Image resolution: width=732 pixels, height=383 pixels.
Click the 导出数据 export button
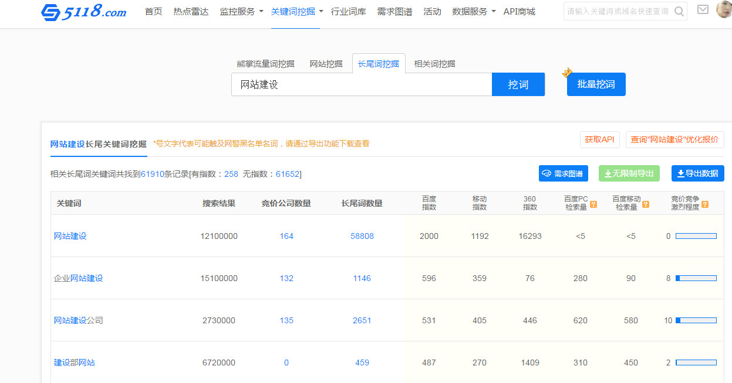tap(697, 173)
